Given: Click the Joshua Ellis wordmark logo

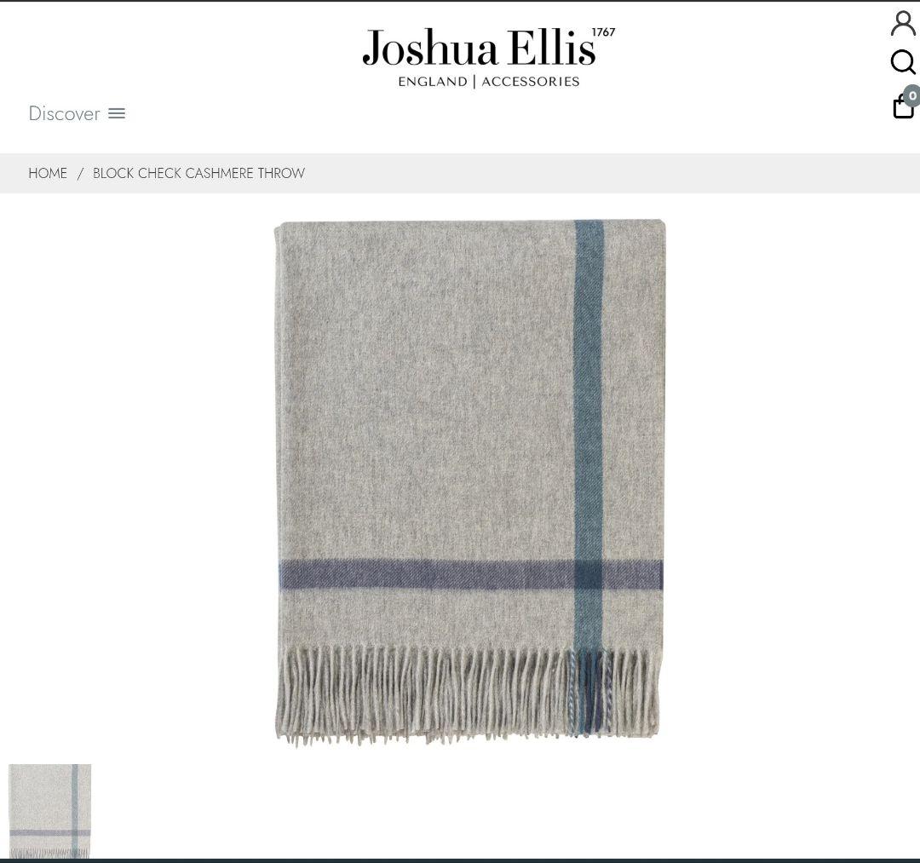Looking at the screenshot, I should point(479,48).
